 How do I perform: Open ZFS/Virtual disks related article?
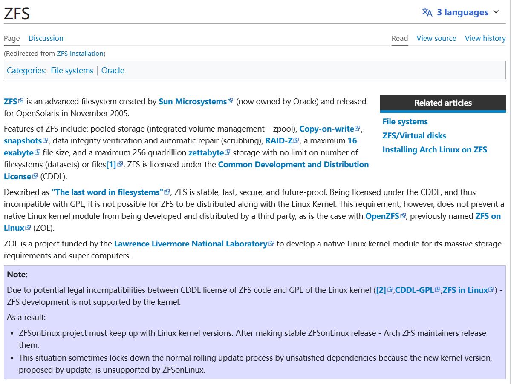click(x=414, y=136)
